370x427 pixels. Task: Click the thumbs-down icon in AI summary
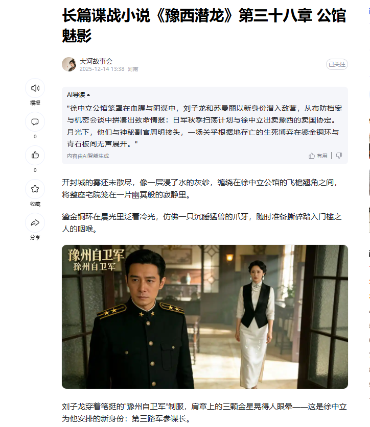(x=339, y=156)
